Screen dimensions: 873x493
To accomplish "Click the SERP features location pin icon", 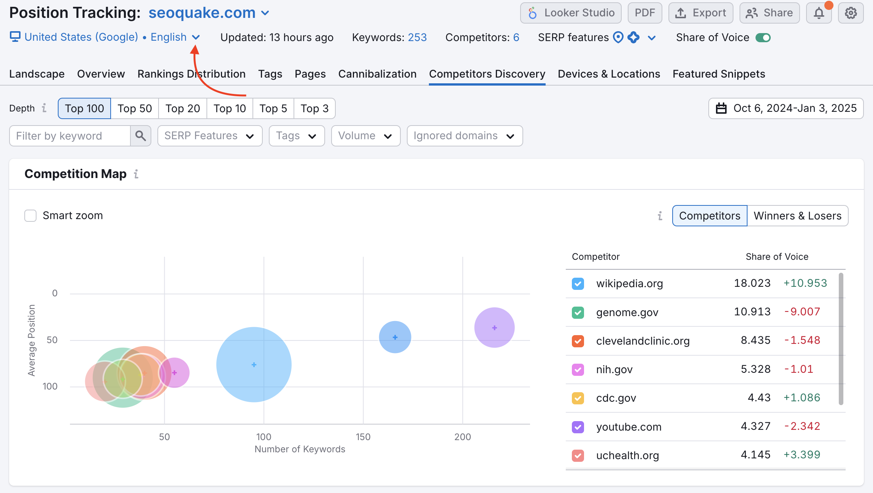I will tap(618, 37).
